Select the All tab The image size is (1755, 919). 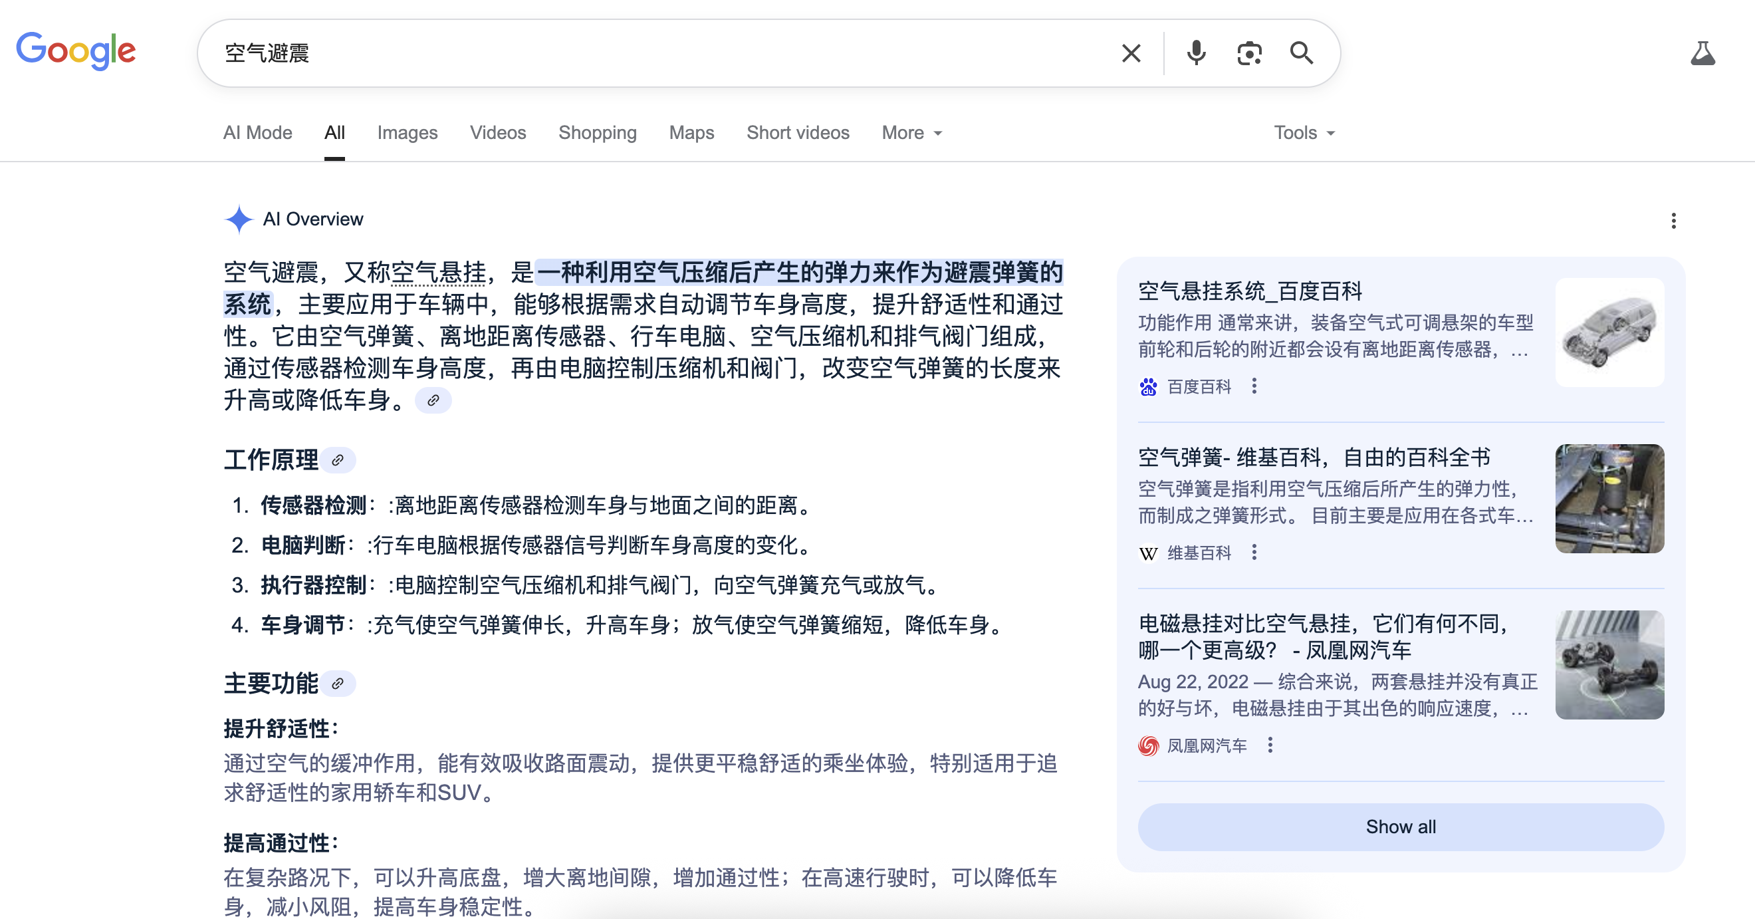tap(334, 132)
